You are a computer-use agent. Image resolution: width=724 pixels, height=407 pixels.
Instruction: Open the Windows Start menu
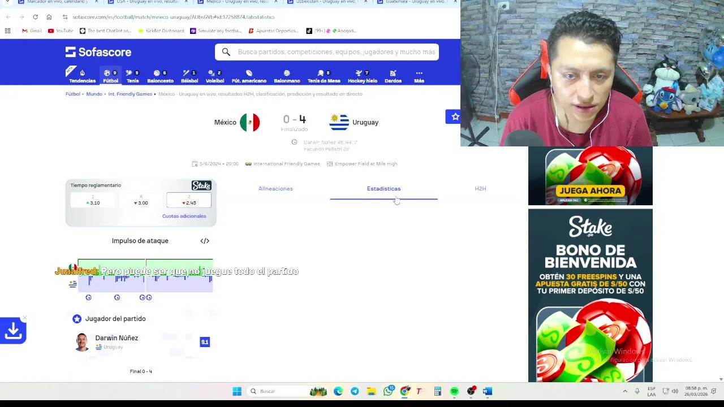(237, 391)
